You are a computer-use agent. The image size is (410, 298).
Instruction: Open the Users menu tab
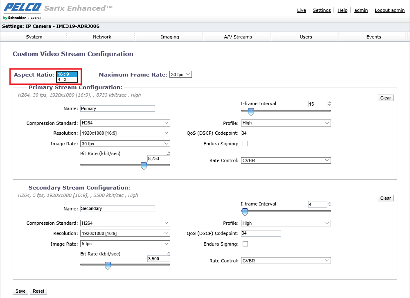tap(306, 37)
